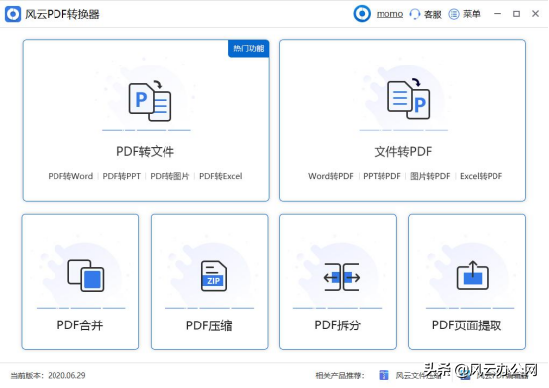This screenshot has height=388, width=549.
Task: Click the 客服 headset icon
Action: click(415, 14)
